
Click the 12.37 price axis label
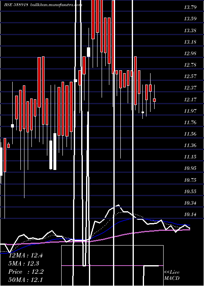[190, 88]
